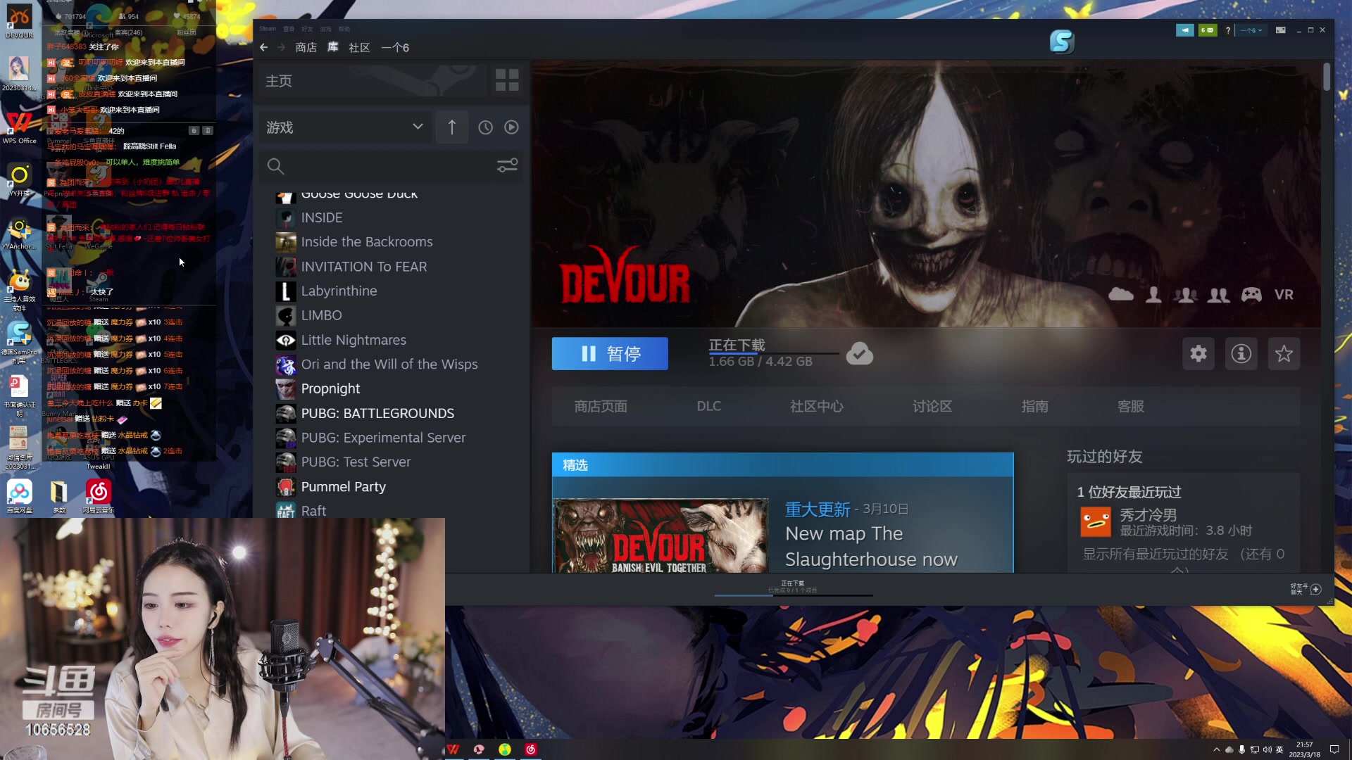This screenshot has height=760, width=1352.
Task: Go back in Steam navigation
Action: pos(263,47)
